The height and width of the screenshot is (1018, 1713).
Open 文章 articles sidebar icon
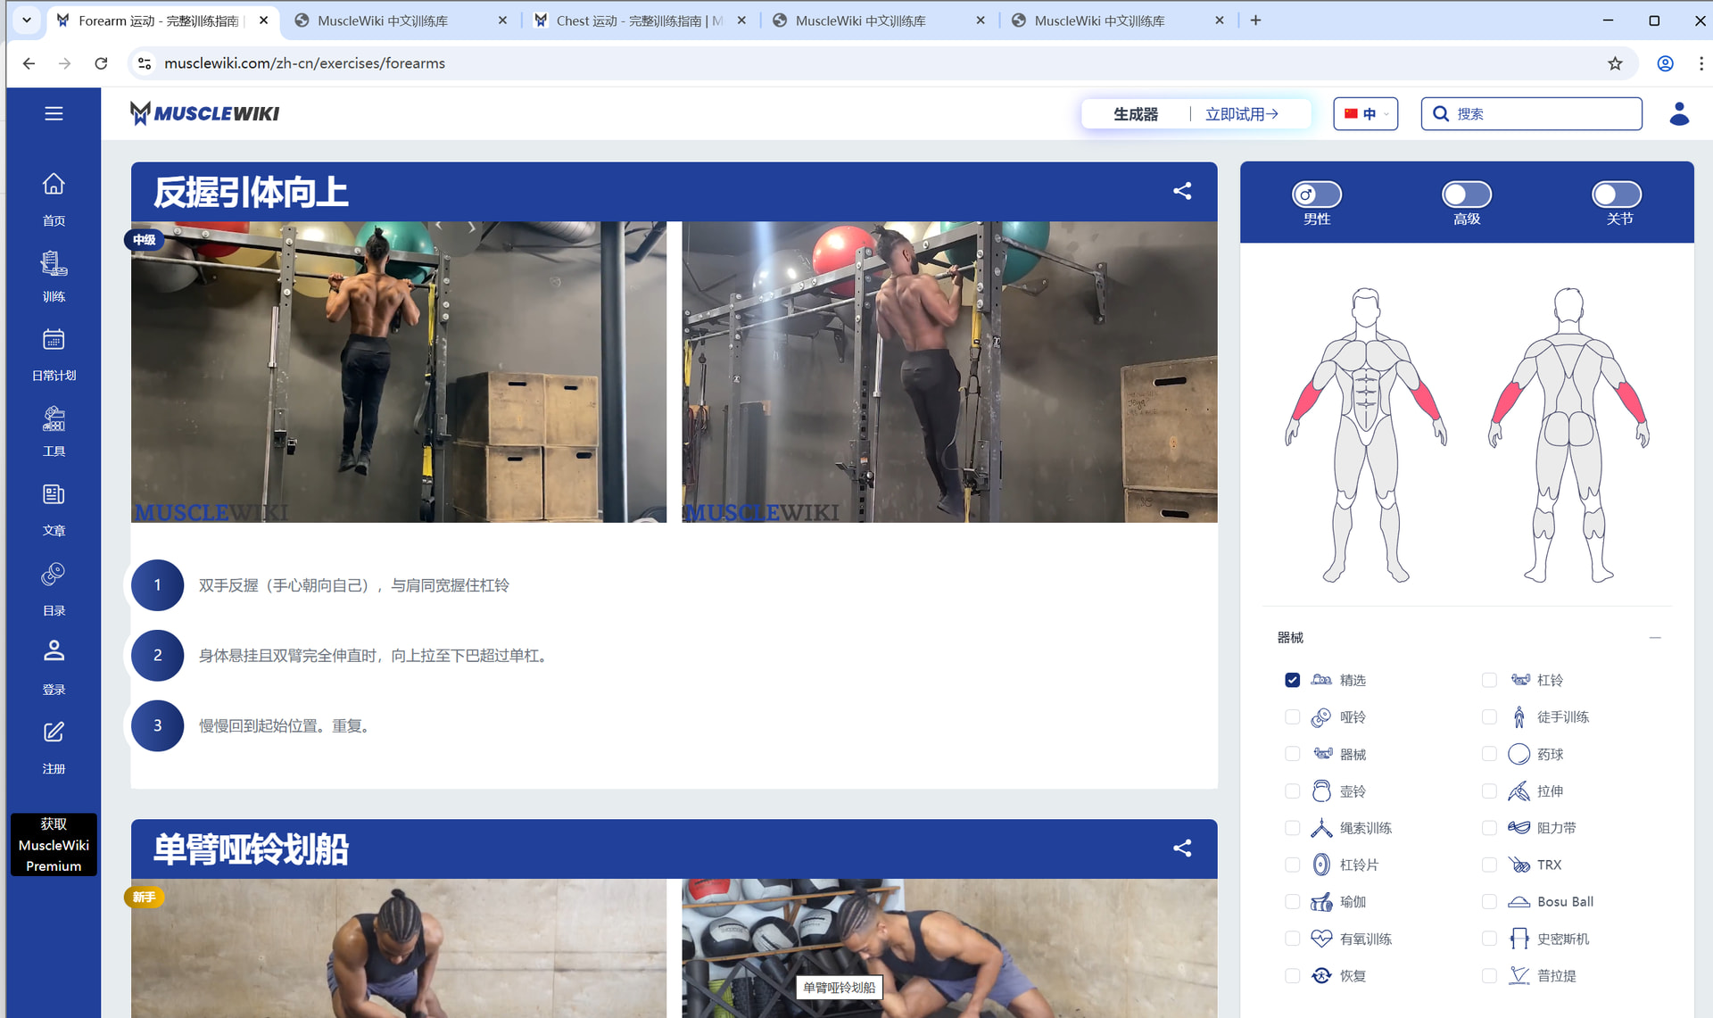[54, 495]
